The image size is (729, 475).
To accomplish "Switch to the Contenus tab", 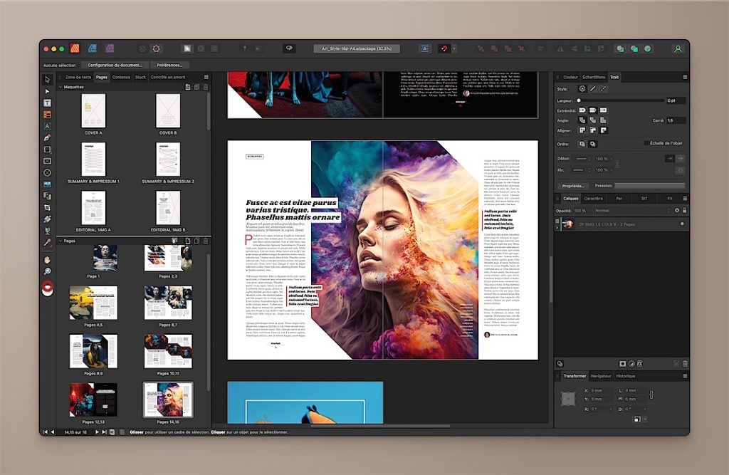I will point(121,77).
